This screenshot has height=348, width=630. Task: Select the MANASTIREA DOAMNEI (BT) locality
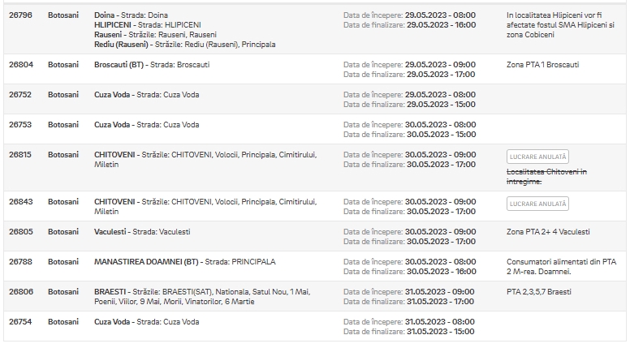[146, 262]
